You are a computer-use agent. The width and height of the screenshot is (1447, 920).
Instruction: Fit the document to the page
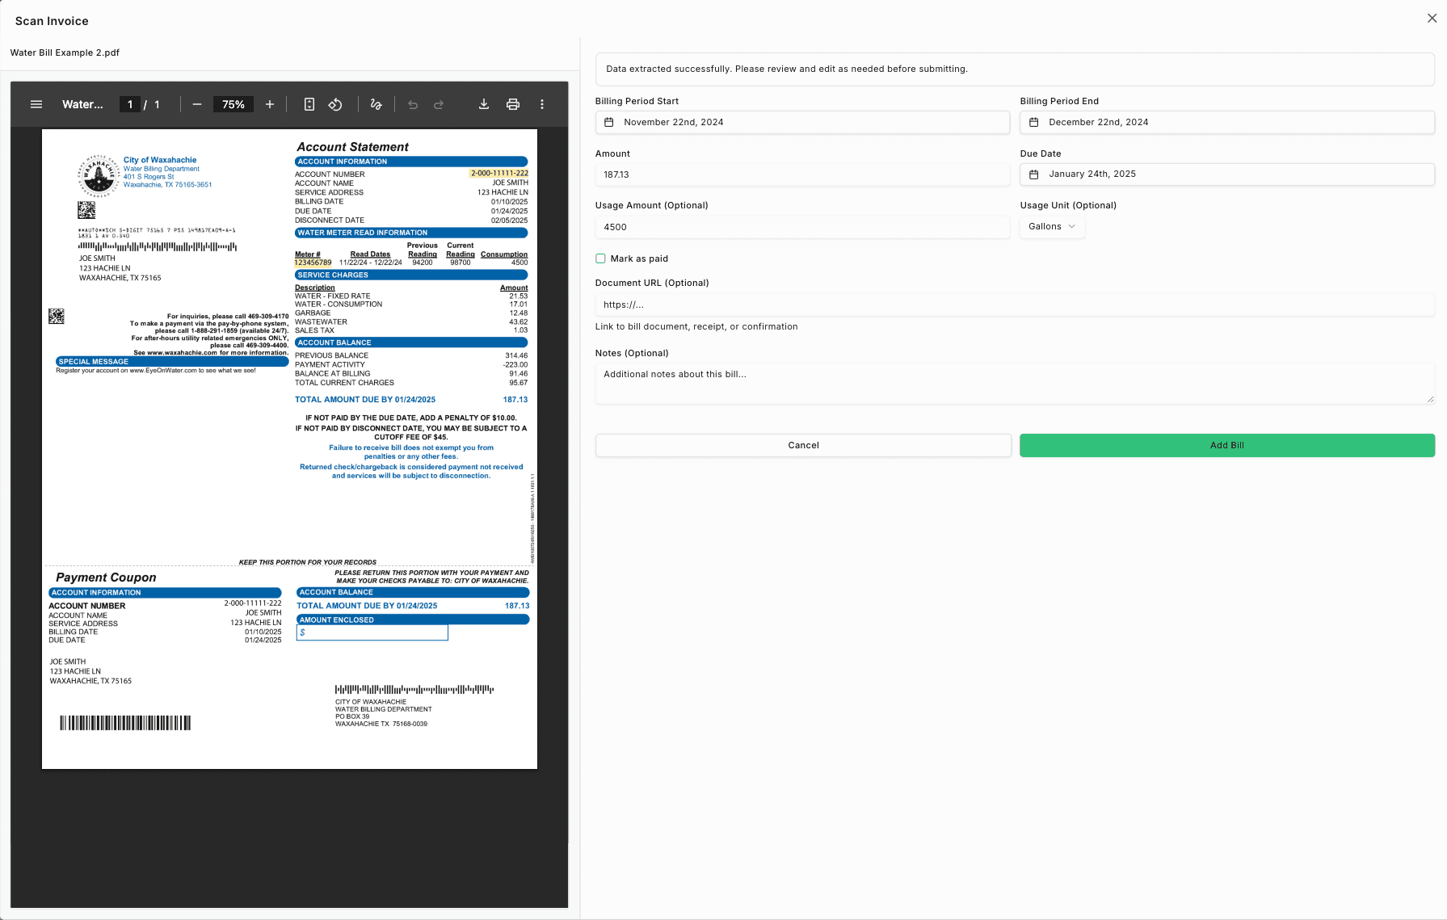(x=309, y=104)
